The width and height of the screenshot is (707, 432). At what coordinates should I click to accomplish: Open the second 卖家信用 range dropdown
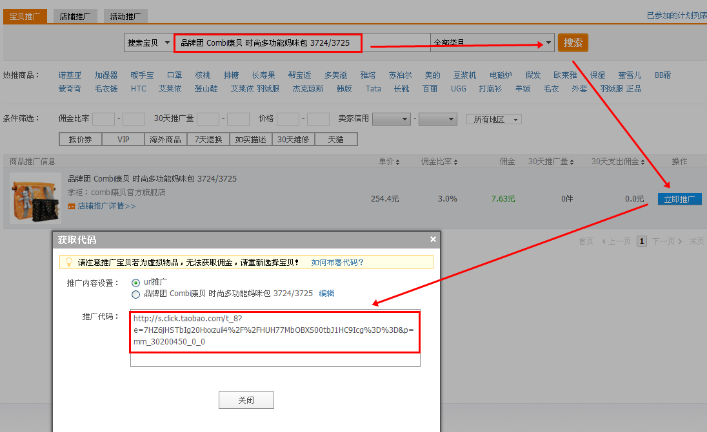pos(438,119)
